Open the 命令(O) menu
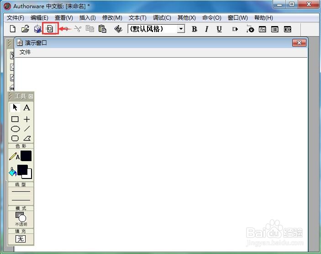The image size is (321, 254). point(212,18)
